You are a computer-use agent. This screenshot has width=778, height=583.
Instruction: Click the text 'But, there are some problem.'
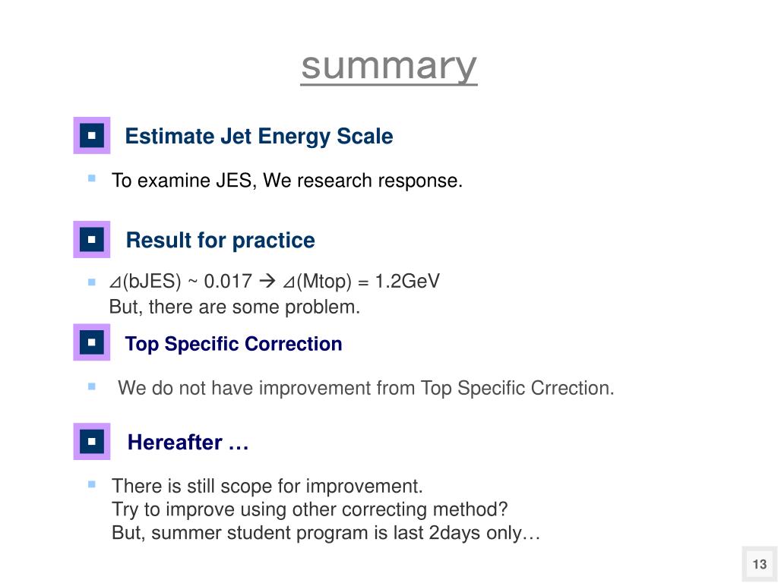pos(234,307)
